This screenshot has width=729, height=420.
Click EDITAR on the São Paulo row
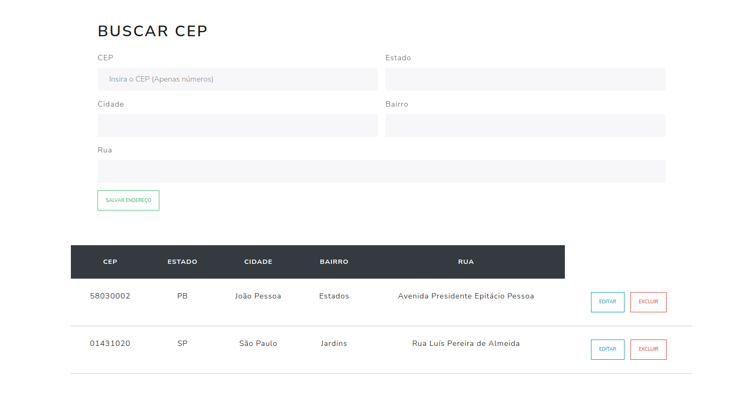[x=607, y=349]
